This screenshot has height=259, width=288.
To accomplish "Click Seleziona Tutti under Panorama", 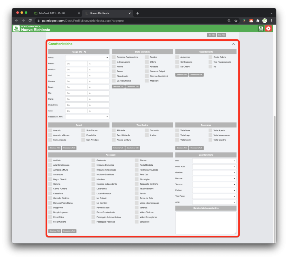I will click(x=182, y=148).
